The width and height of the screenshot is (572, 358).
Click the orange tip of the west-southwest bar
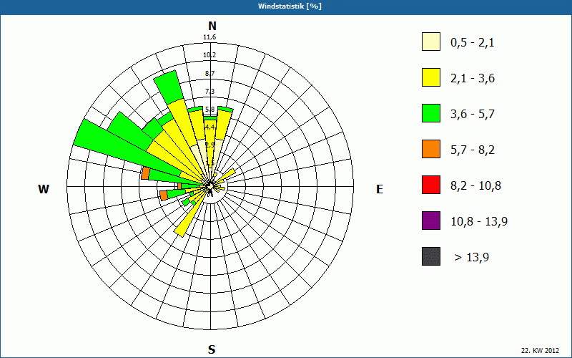click(x=164, y=195)
